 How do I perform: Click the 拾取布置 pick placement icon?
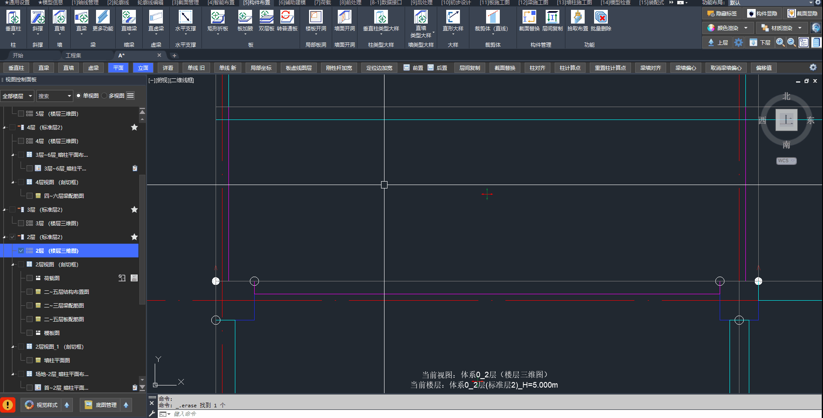(x=577, y=18)
